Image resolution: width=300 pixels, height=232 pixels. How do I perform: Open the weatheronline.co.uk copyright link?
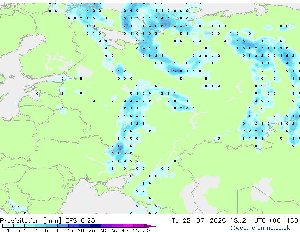click(260, 228)
